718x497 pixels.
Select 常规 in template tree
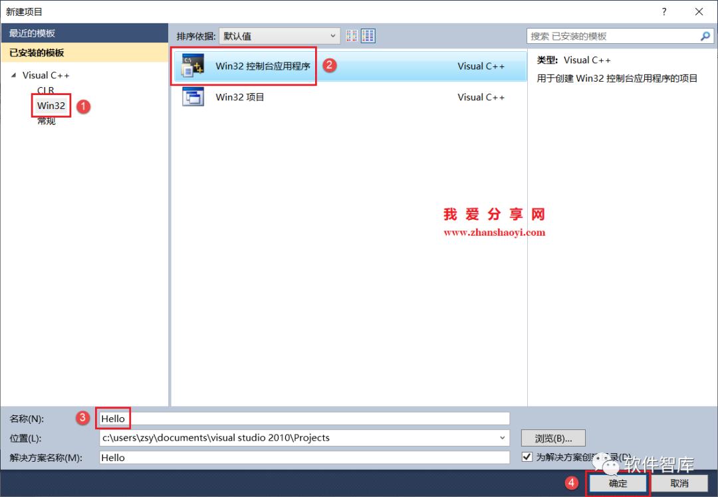47,121
